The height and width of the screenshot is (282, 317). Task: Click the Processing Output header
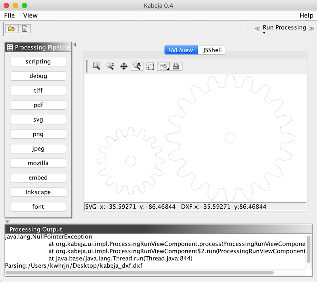click(158, 229)
